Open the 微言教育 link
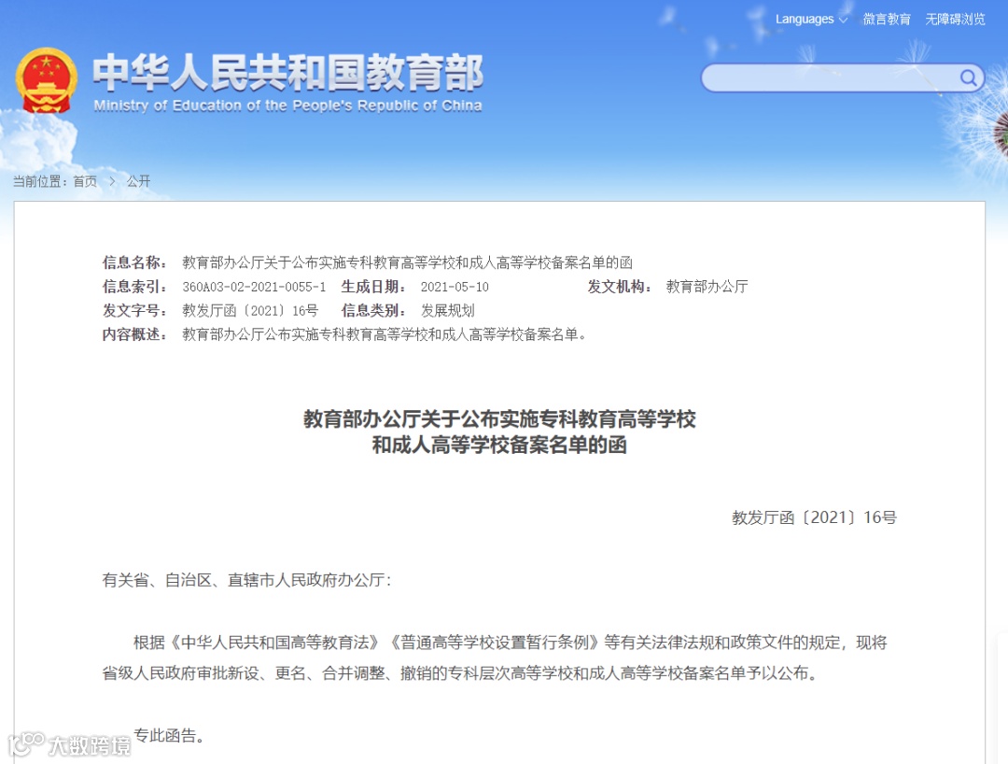Screen dimensions: 1008x764 point(887,20)
